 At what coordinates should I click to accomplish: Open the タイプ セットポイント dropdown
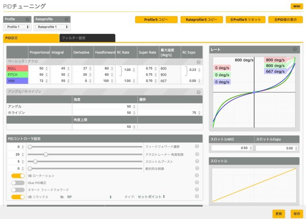click(151, 197)
